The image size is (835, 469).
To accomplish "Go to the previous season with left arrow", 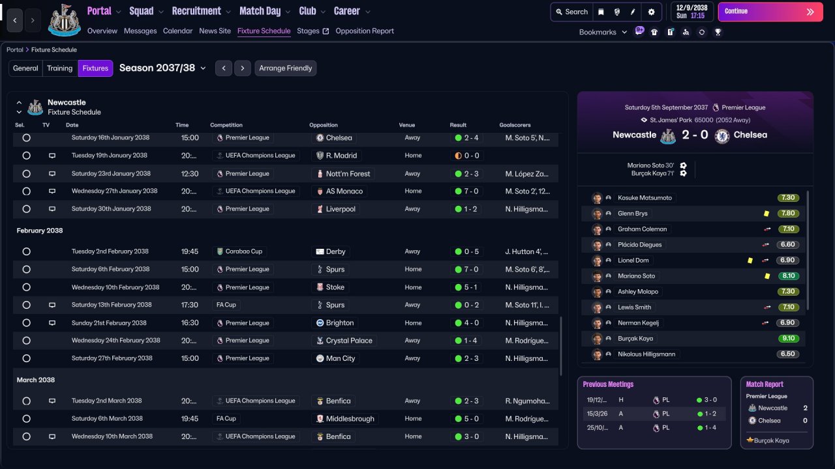I will [x=224, y=68].
